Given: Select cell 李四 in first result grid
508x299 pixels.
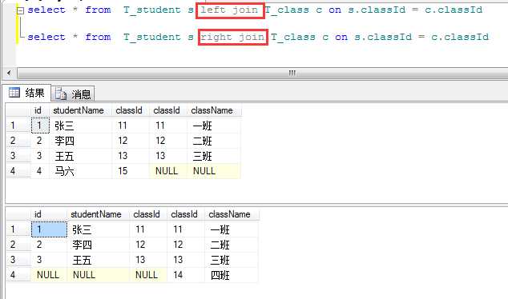Looking at the screenshot, I should (81, 141).
